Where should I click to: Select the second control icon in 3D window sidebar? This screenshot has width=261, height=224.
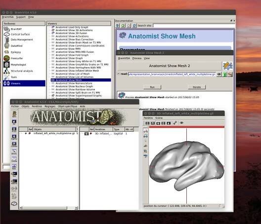click(x=146, y=136)
